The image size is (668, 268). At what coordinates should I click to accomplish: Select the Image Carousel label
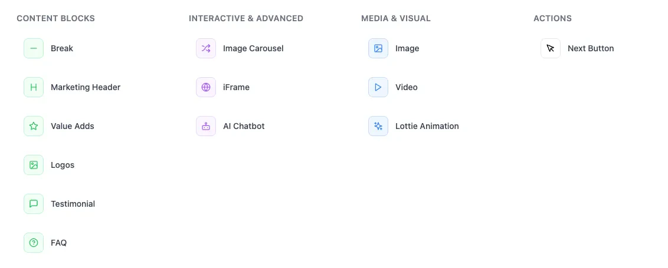pos(253,48)
